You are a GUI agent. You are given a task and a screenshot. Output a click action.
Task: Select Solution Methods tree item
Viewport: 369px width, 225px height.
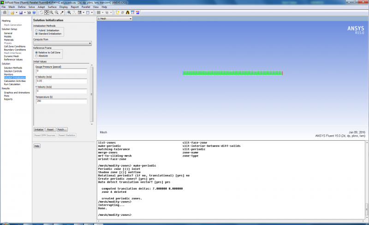tap(13, 68)
